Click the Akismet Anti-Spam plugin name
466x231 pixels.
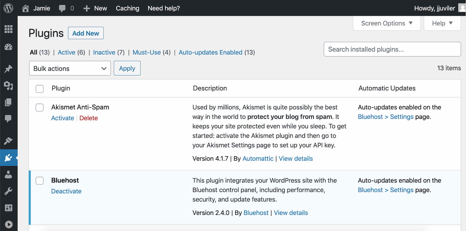[80, 107]
